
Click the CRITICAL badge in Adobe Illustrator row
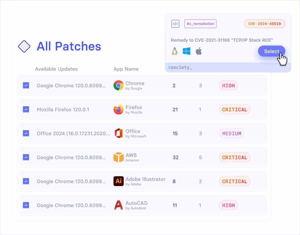coord(234,181)
